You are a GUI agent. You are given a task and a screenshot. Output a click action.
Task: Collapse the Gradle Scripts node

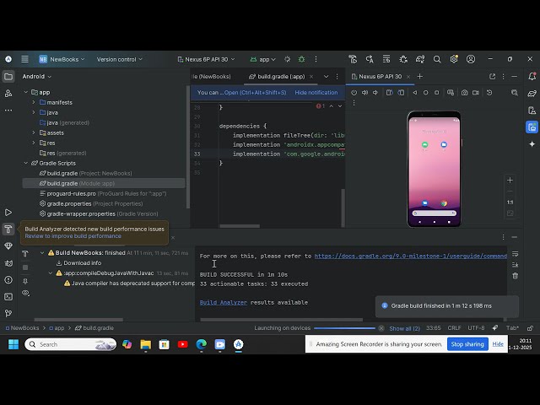pyautogui.click(x=26, y=163)
